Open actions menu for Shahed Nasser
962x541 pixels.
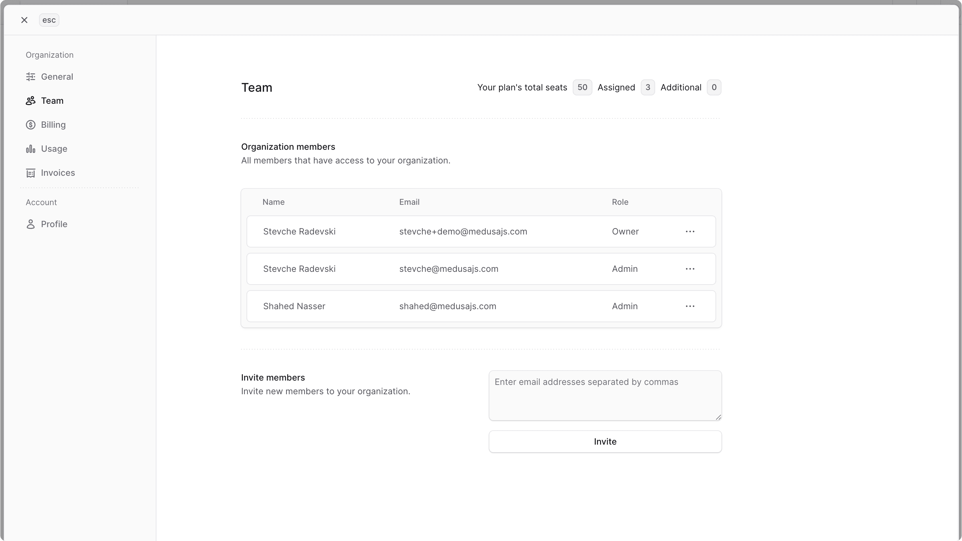tap(690, 306)
